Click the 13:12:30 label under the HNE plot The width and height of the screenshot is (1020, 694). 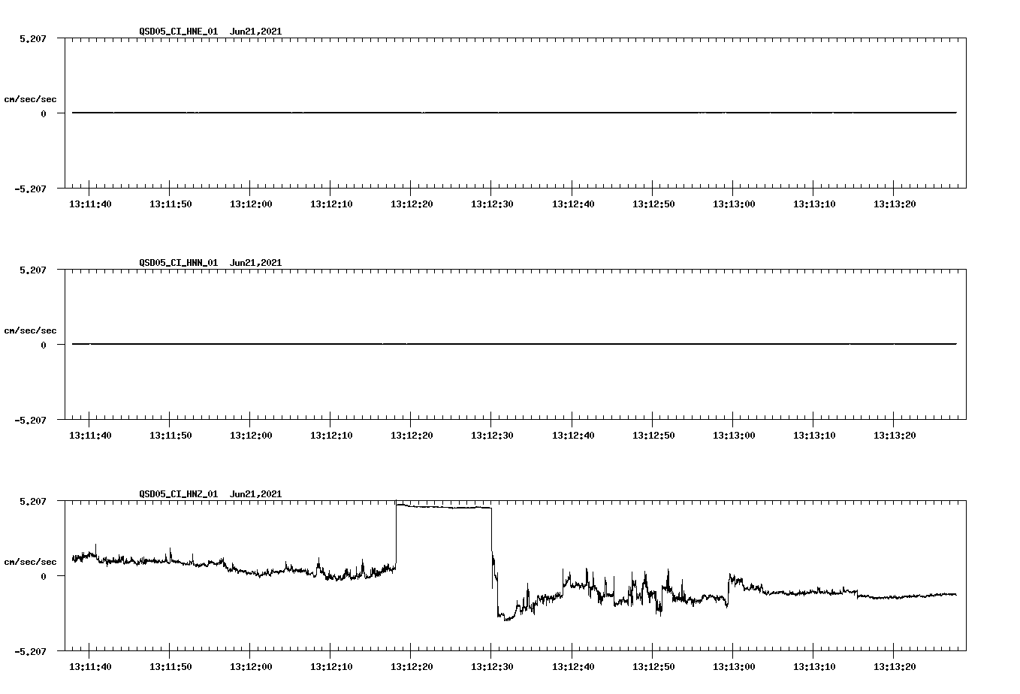pyautogui.click(x=492, y=204)
